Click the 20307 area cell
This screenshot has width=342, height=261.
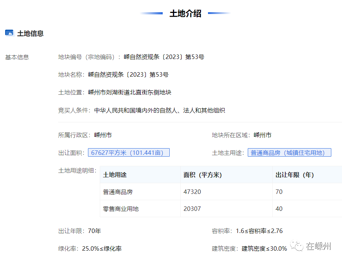(192, 209)
